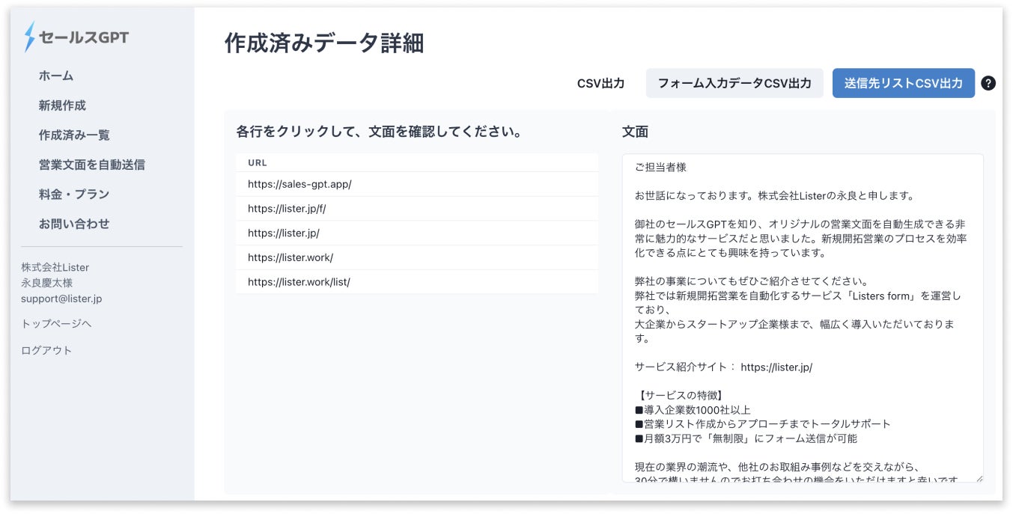
Task: Click ログアウト link
Action: (x=46, y=350)
